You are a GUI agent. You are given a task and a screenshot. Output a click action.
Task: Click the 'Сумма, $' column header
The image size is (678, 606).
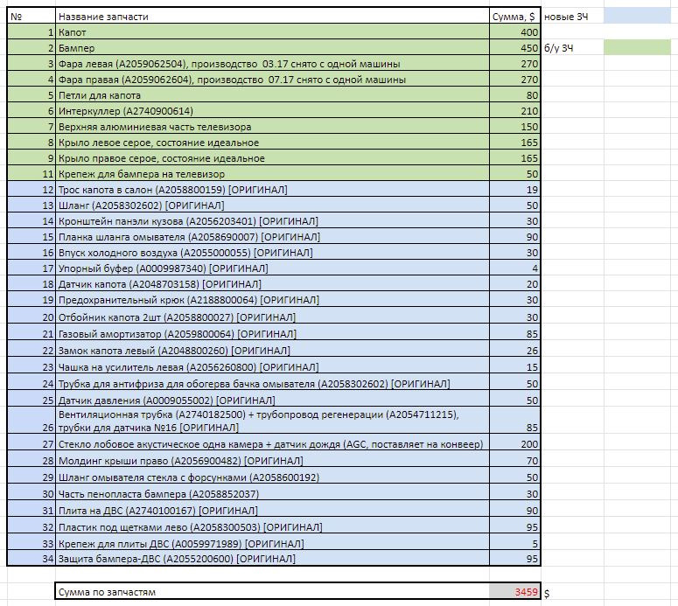pyautogui.click(x=514, y=17)
